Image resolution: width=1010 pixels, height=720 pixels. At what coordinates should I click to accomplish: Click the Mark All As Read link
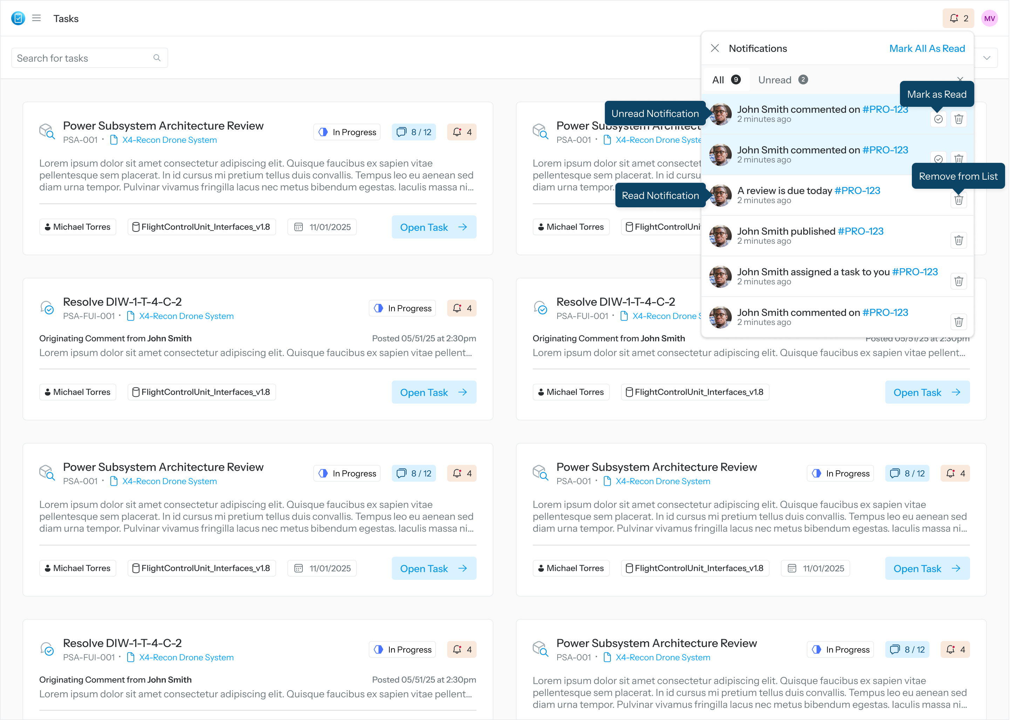point(927,48)
